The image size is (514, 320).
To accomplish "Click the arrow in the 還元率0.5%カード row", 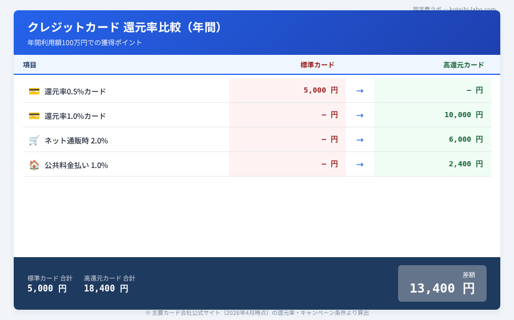I will (x=360, y=91).
